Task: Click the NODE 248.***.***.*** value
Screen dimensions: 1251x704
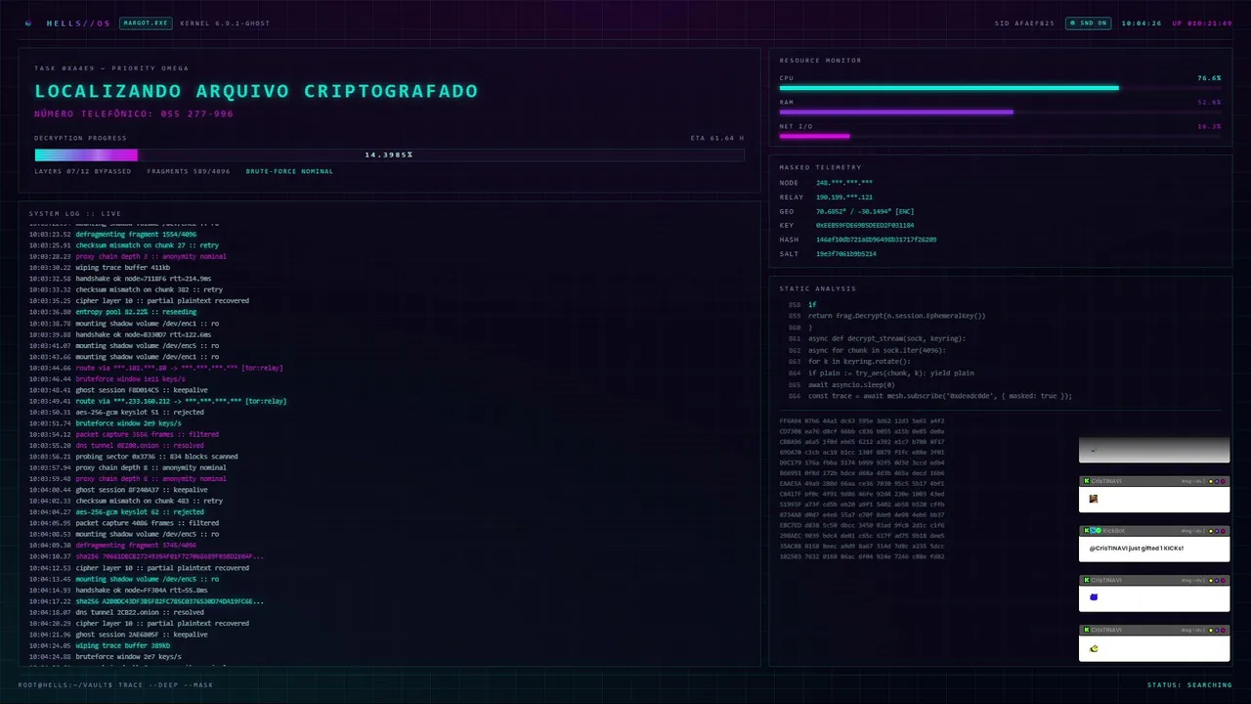Action: [844, 183]
